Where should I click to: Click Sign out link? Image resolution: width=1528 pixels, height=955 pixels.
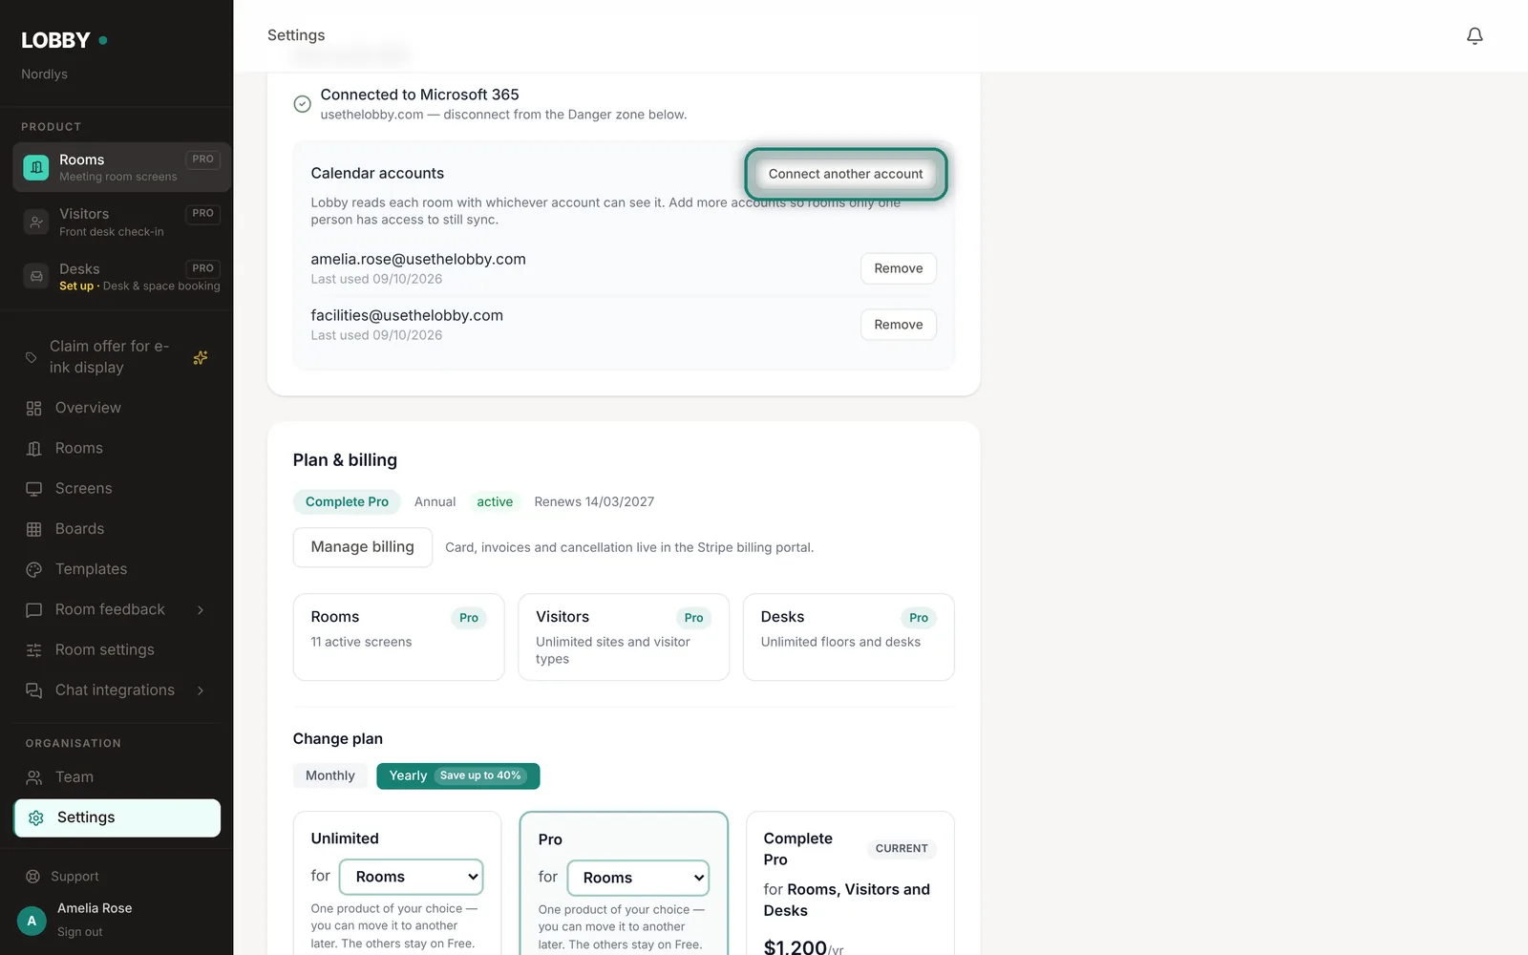[79, 932]
